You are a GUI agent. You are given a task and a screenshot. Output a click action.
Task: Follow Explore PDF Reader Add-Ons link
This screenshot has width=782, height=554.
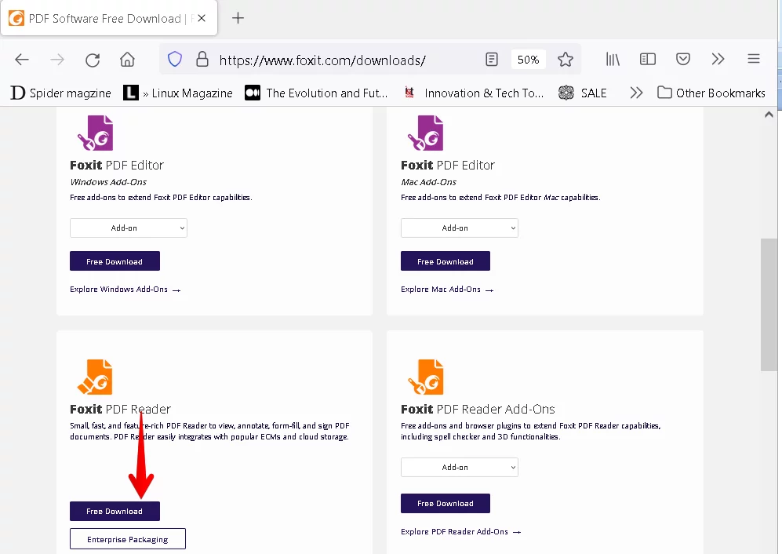coord(461,532)
